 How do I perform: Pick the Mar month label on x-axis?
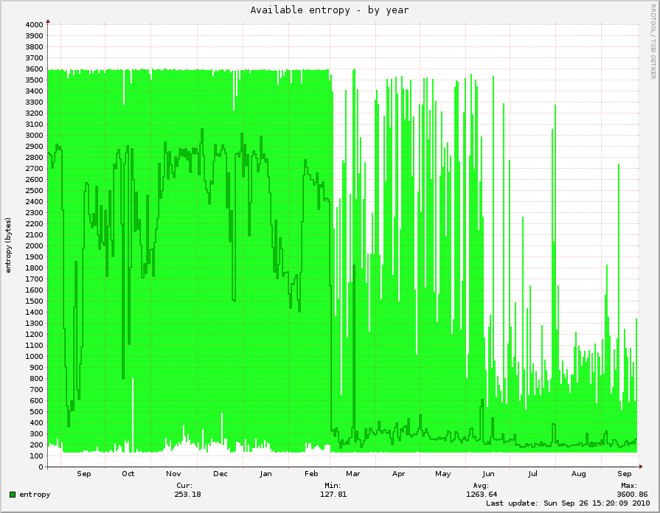point(352,474)
